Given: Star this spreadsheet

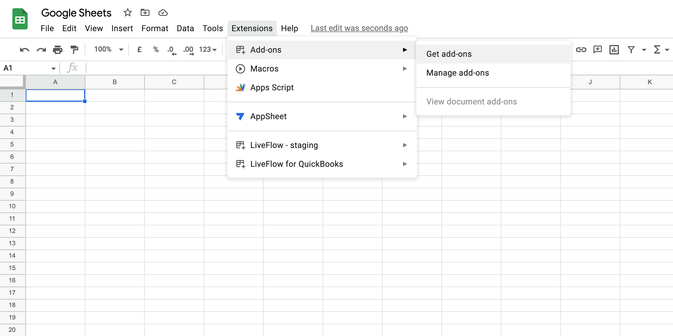Looking at the screenshot, I should (x=127, y=13).
